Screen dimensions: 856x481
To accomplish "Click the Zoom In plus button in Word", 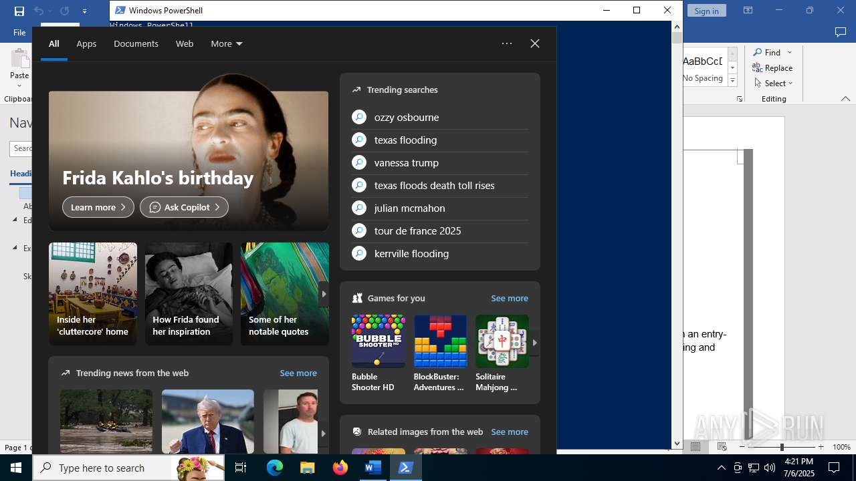I will point(821,447).
